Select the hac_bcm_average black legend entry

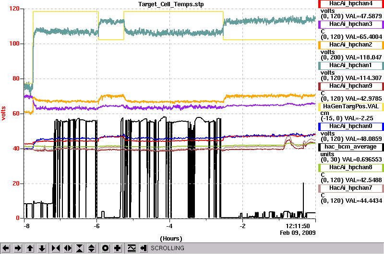(351, 147)
